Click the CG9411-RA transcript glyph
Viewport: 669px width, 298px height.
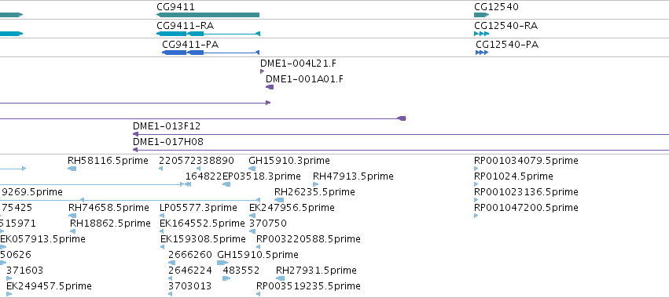[208, 34]
